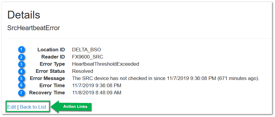This screenshot has width=275, height=117.
Task: Click the Location ID field label
Action: (x=51, y=50)
